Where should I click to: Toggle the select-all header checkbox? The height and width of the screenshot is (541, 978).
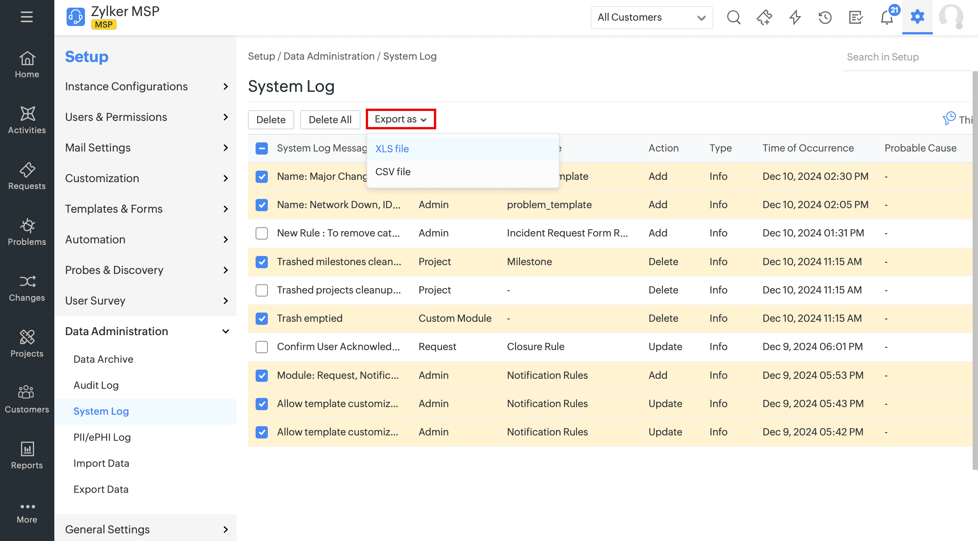[x=262, y=148]
